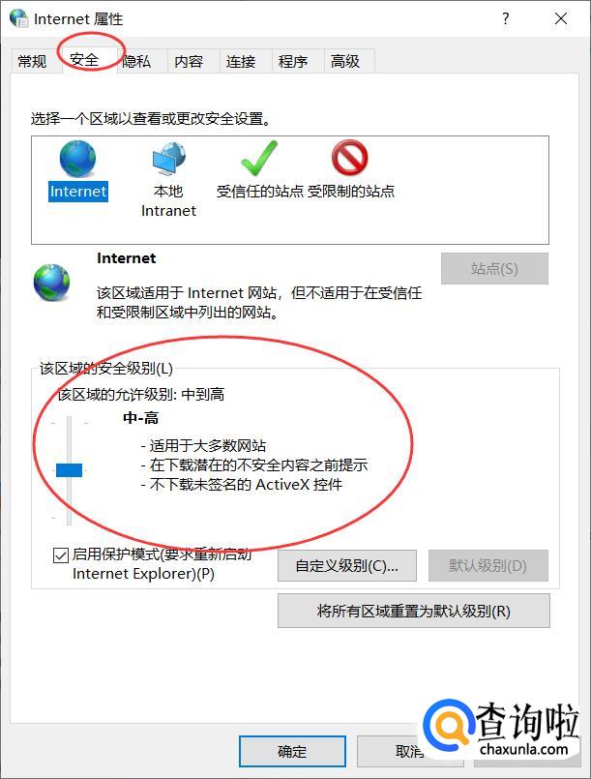Switch to the 内容 tab
The image size is (591, 779).
189,62
